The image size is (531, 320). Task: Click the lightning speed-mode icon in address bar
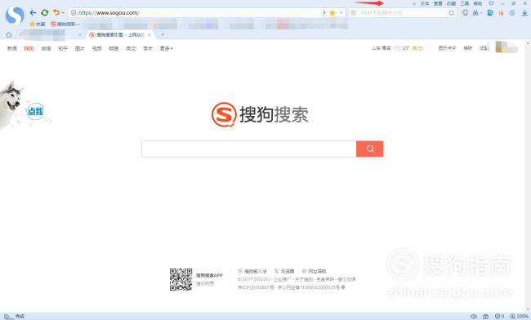coord(324,13)
